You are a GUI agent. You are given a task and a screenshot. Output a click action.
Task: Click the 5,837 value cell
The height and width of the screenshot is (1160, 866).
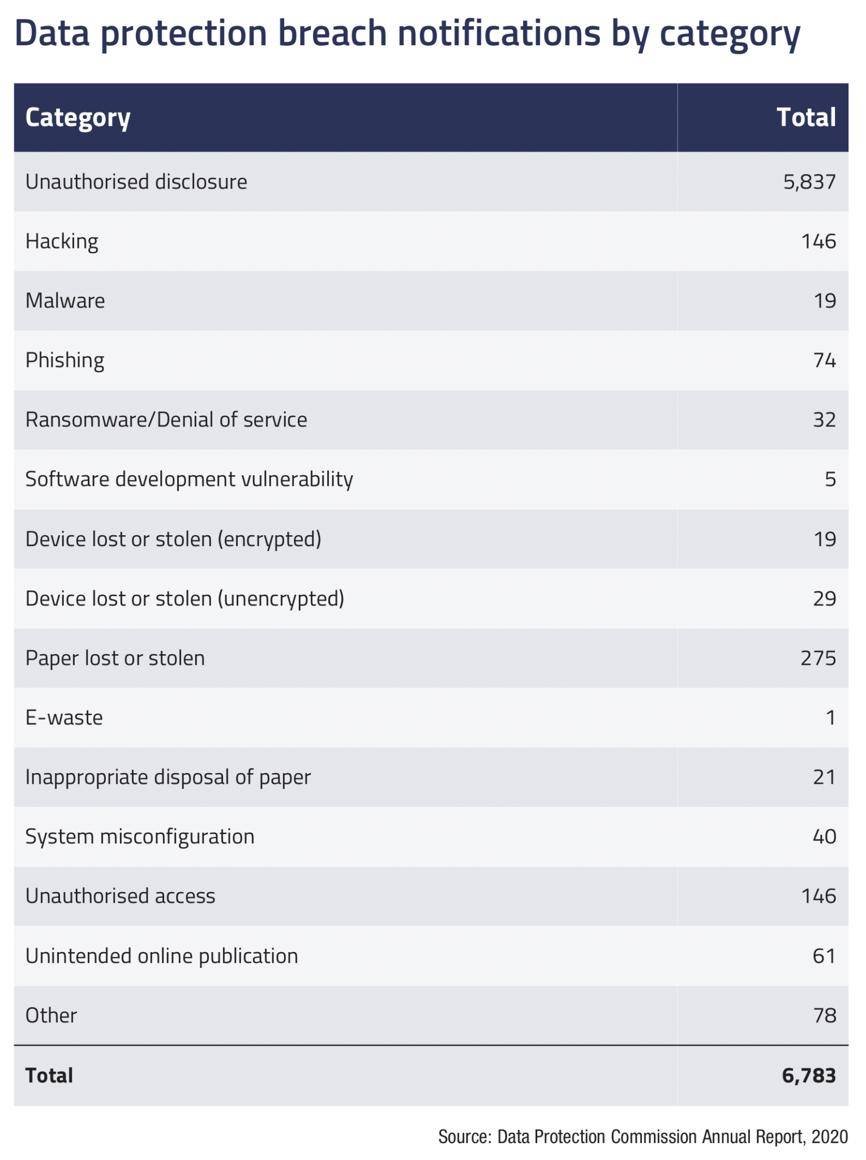pyautogui.click(x=809, y=182)
